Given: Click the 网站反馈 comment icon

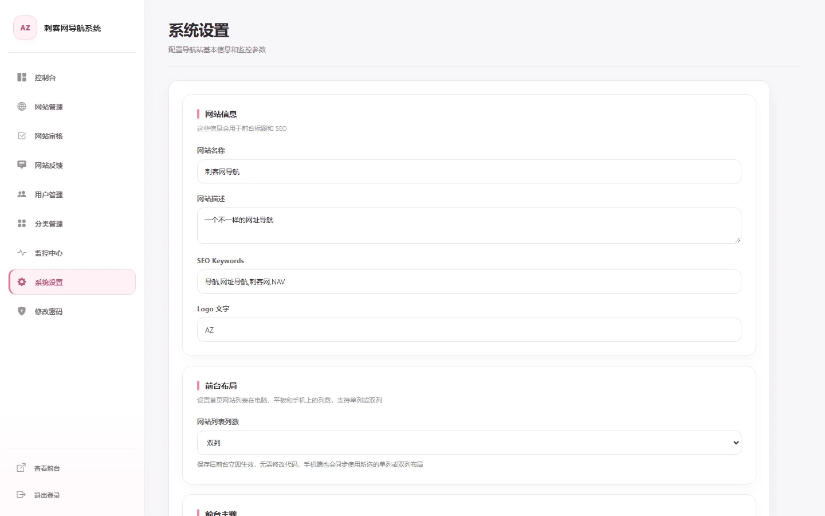Looking at the screenshot, I should click(x=22, y=165).
